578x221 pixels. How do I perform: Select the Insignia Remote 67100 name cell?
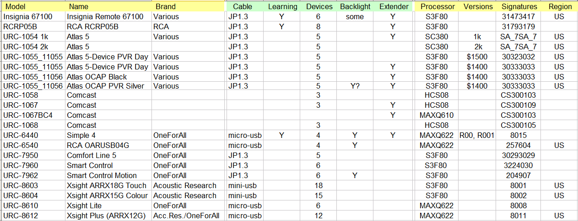click(105, 17)
